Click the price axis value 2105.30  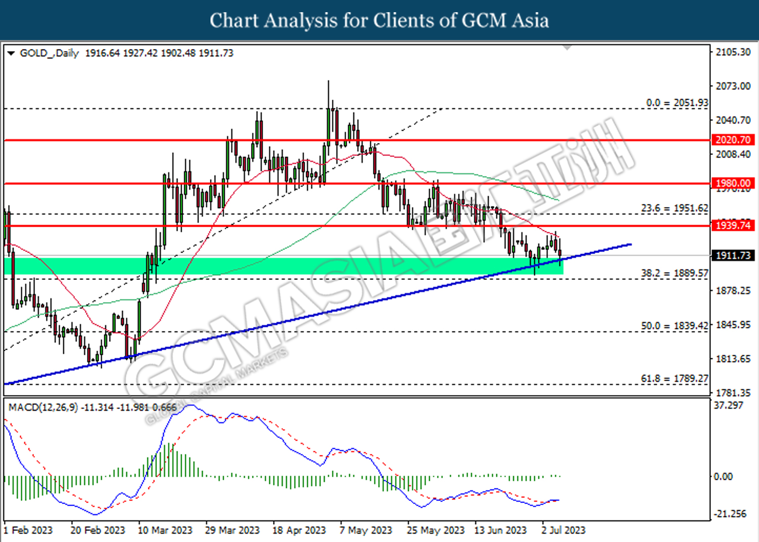(733, 52)
